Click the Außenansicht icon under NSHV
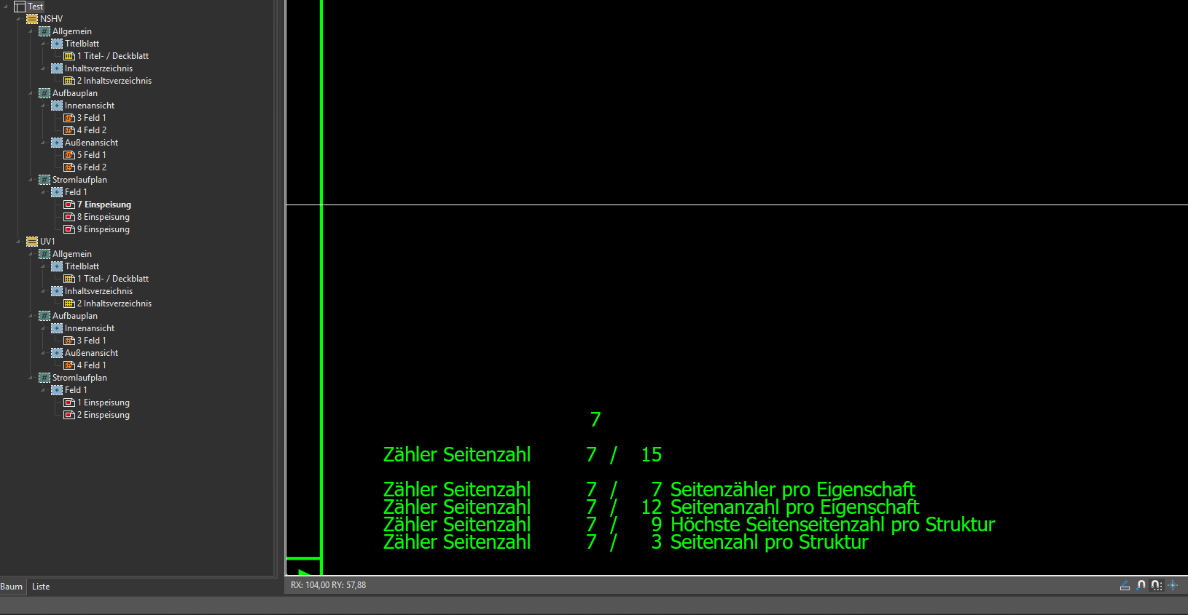This screenshot has width=1188, height=615. [57, 143]
